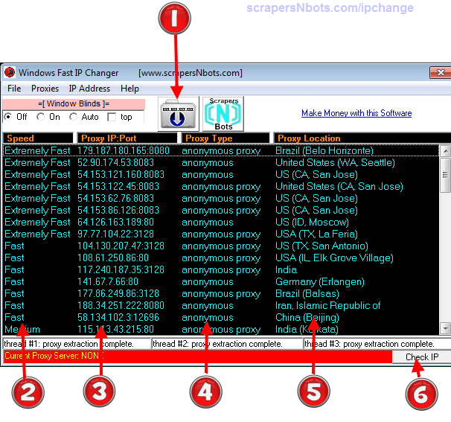
Task: Choose the Auto Window Blinds option
Action: [74, 117]
